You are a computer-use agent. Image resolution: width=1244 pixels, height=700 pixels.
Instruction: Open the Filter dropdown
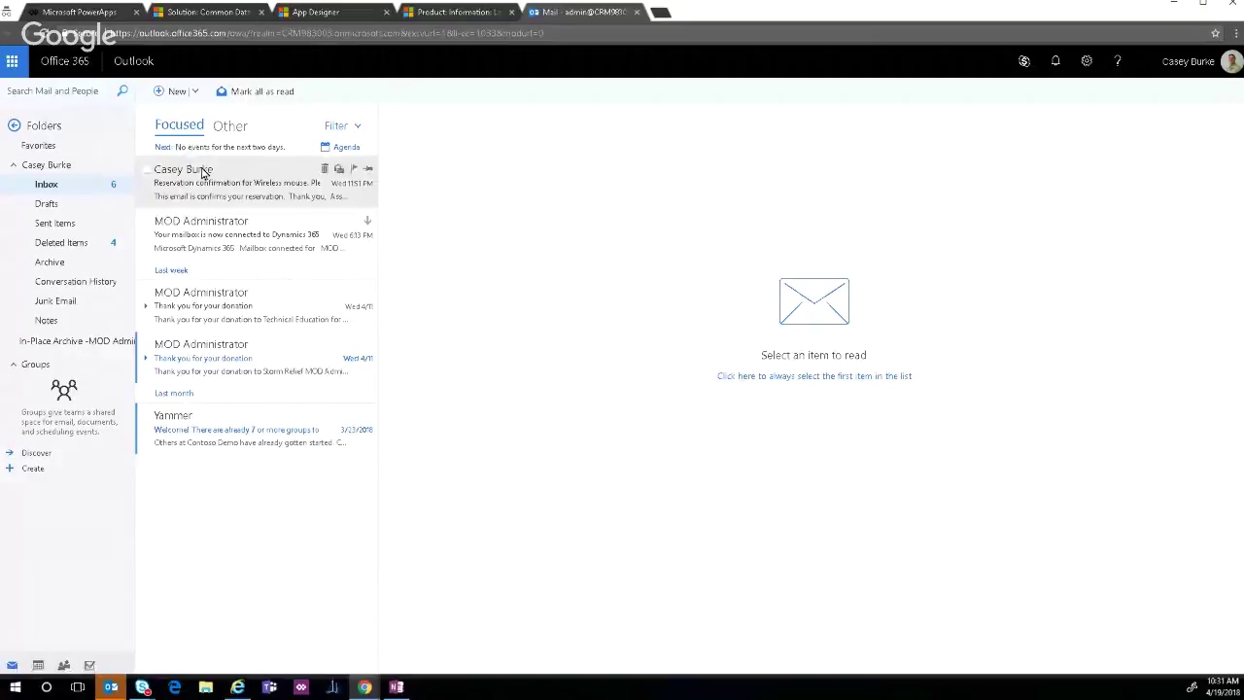[342, 125]
